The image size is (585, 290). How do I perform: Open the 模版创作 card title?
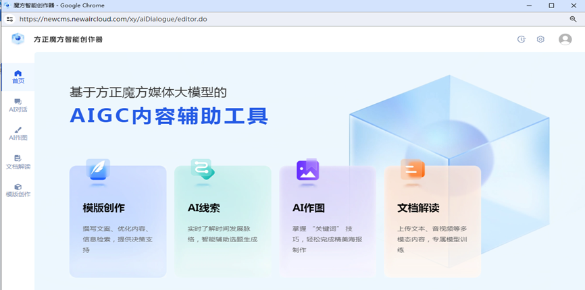[x=104, y=208]
